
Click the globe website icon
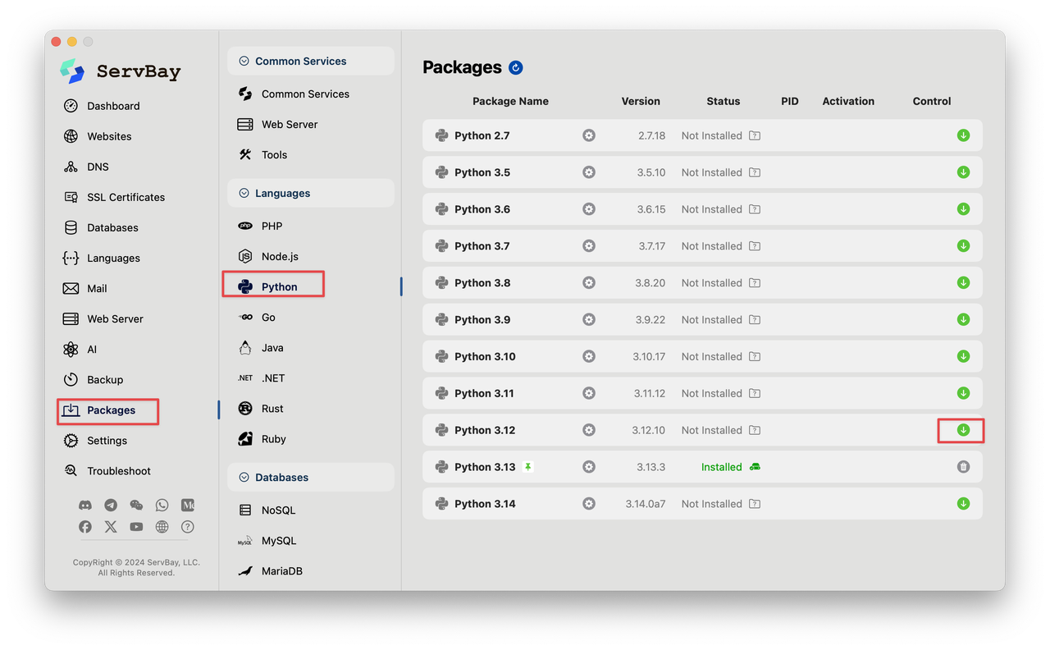pyautogui.click(x=162, y=527)
